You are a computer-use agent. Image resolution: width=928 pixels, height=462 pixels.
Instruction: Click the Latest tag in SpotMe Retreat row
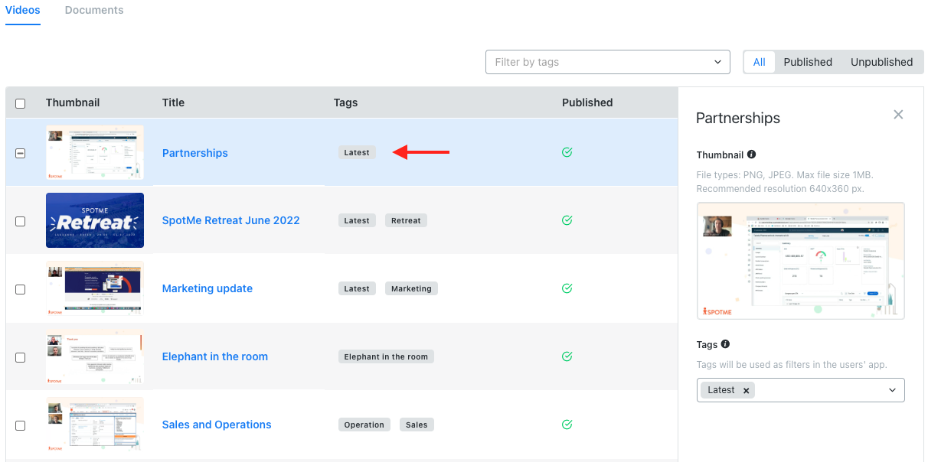pos(357,220)
